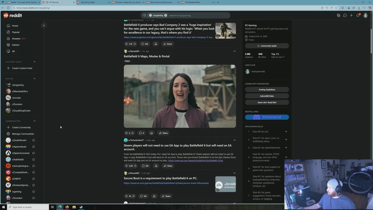Upvote the Battlefield 6 Maps, Modes & Portal post
Image resolution: width=373 pixels, height=210 pixels.
[126, 133]
